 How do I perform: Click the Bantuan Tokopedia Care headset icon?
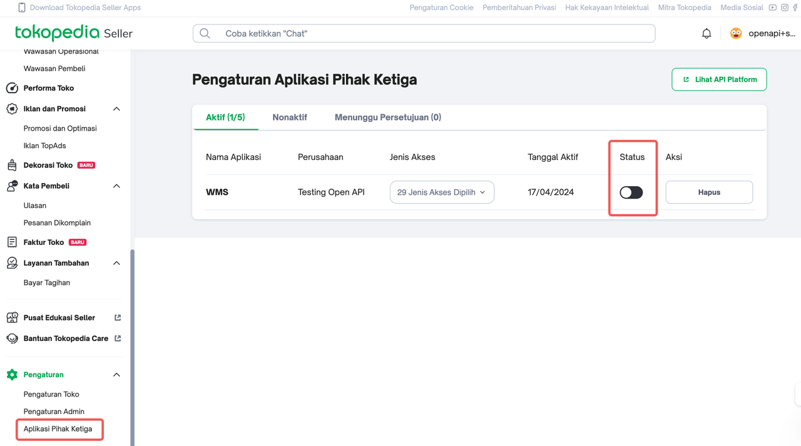[x=12, y=339]
